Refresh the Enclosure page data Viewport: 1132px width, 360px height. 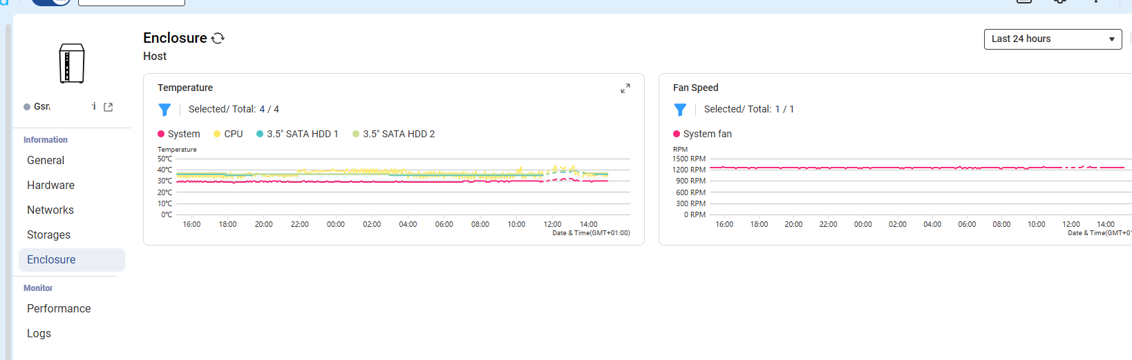click(218, 39)
